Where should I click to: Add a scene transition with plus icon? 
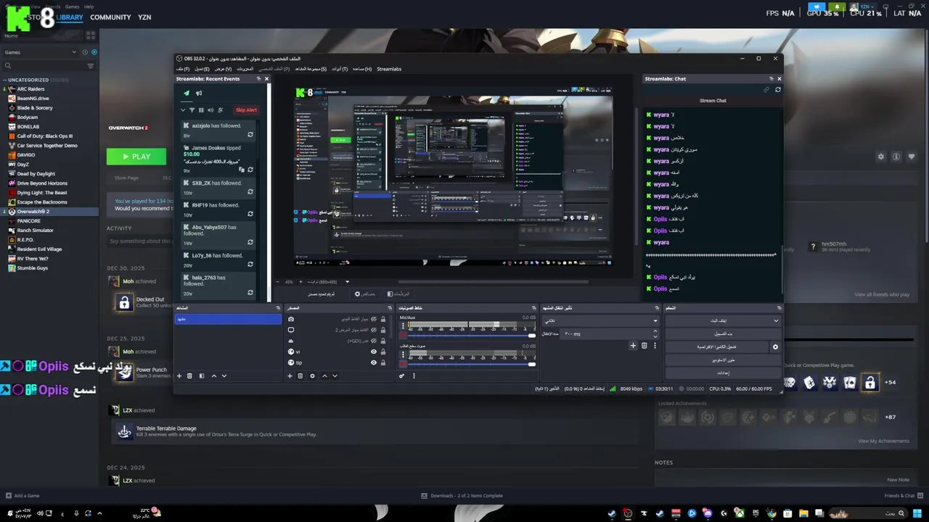coord(633,346)
